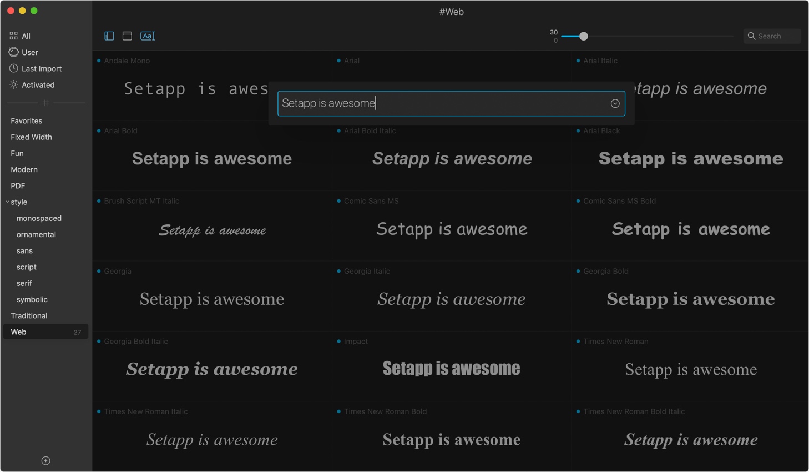Select the Times New Roman Italic preview
Image resolution: width=809 pixels, height=472 pixels.
point(212,440)
